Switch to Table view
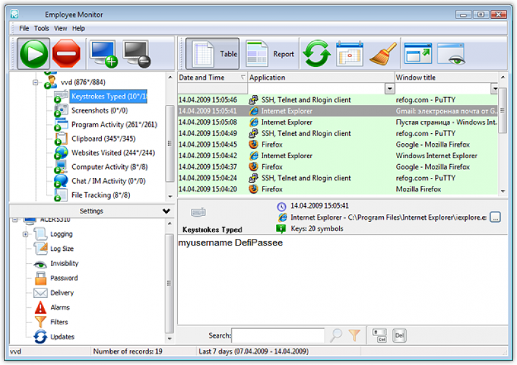This screenshot has height=365, width=517. 213,53
